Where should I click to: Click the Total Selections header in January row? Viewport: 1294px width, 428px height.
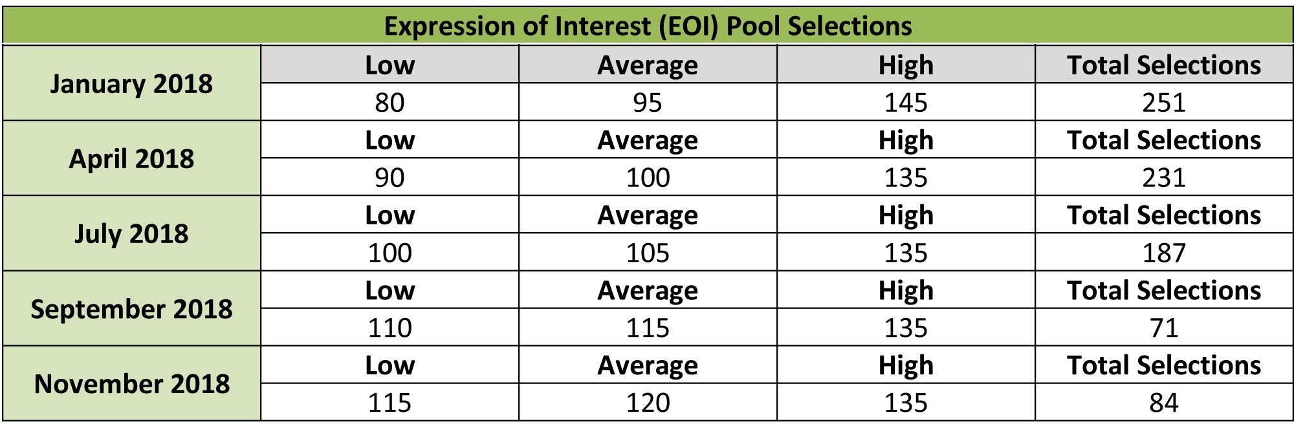click(1163, 65)
